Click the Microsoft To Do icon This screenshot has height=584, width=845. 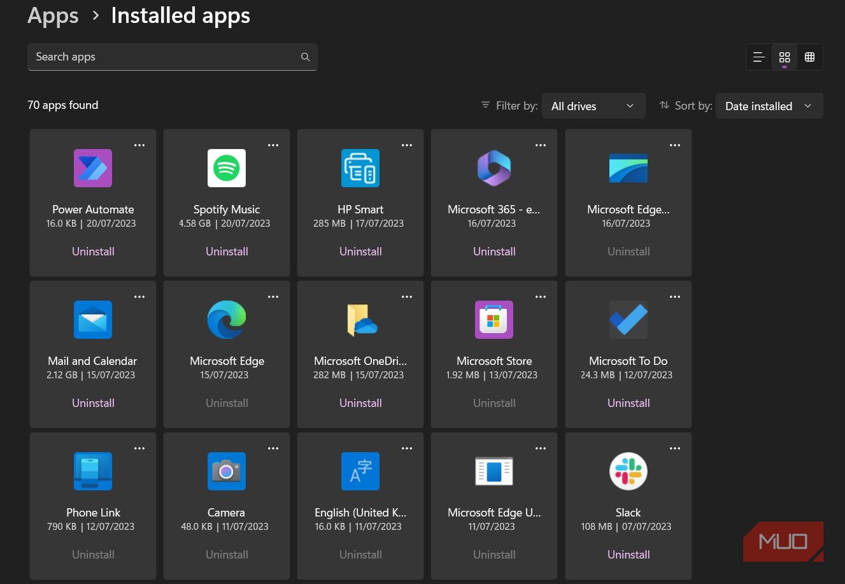tap(628, 320)
